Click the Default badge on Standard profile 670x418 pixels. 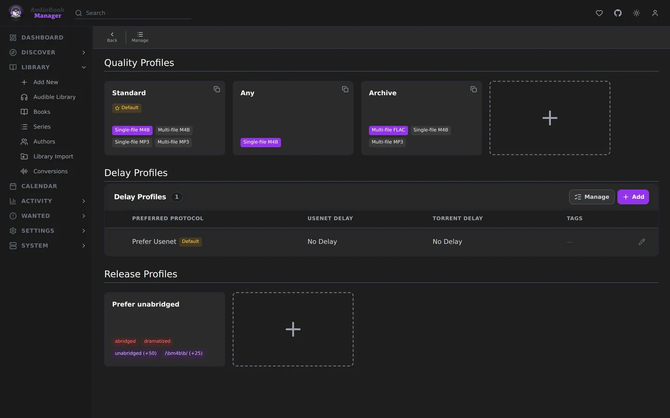[x=127, y=108]
